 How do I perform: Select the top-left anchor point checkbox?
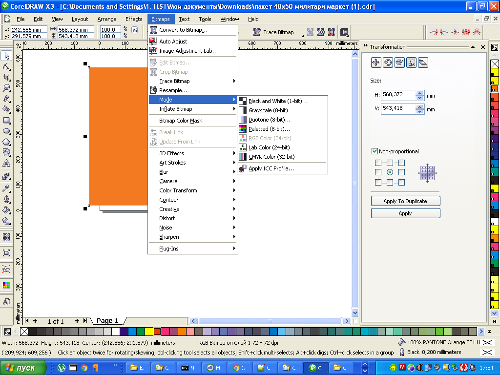pyautogui.click(x=378, y=163)
